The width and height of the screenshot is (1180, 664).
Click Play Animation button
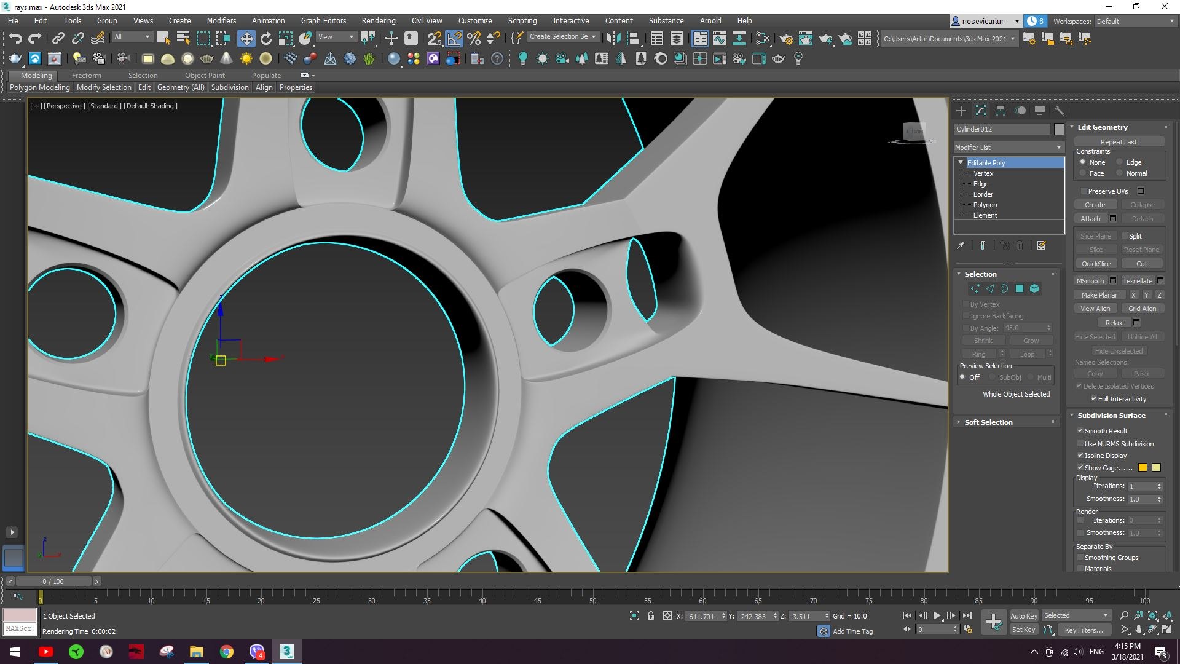coord(937,615)
